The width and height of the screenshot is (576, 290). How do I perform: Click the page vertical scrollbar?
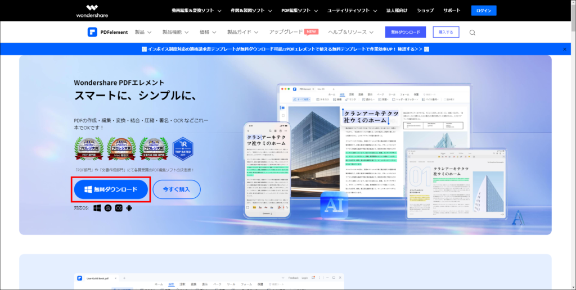[573, 19]
